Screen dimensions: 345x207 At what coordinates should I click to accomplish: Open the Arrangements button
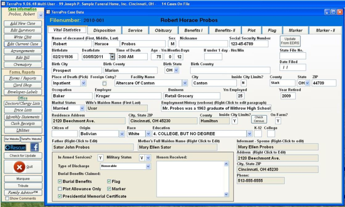[23, 51]
